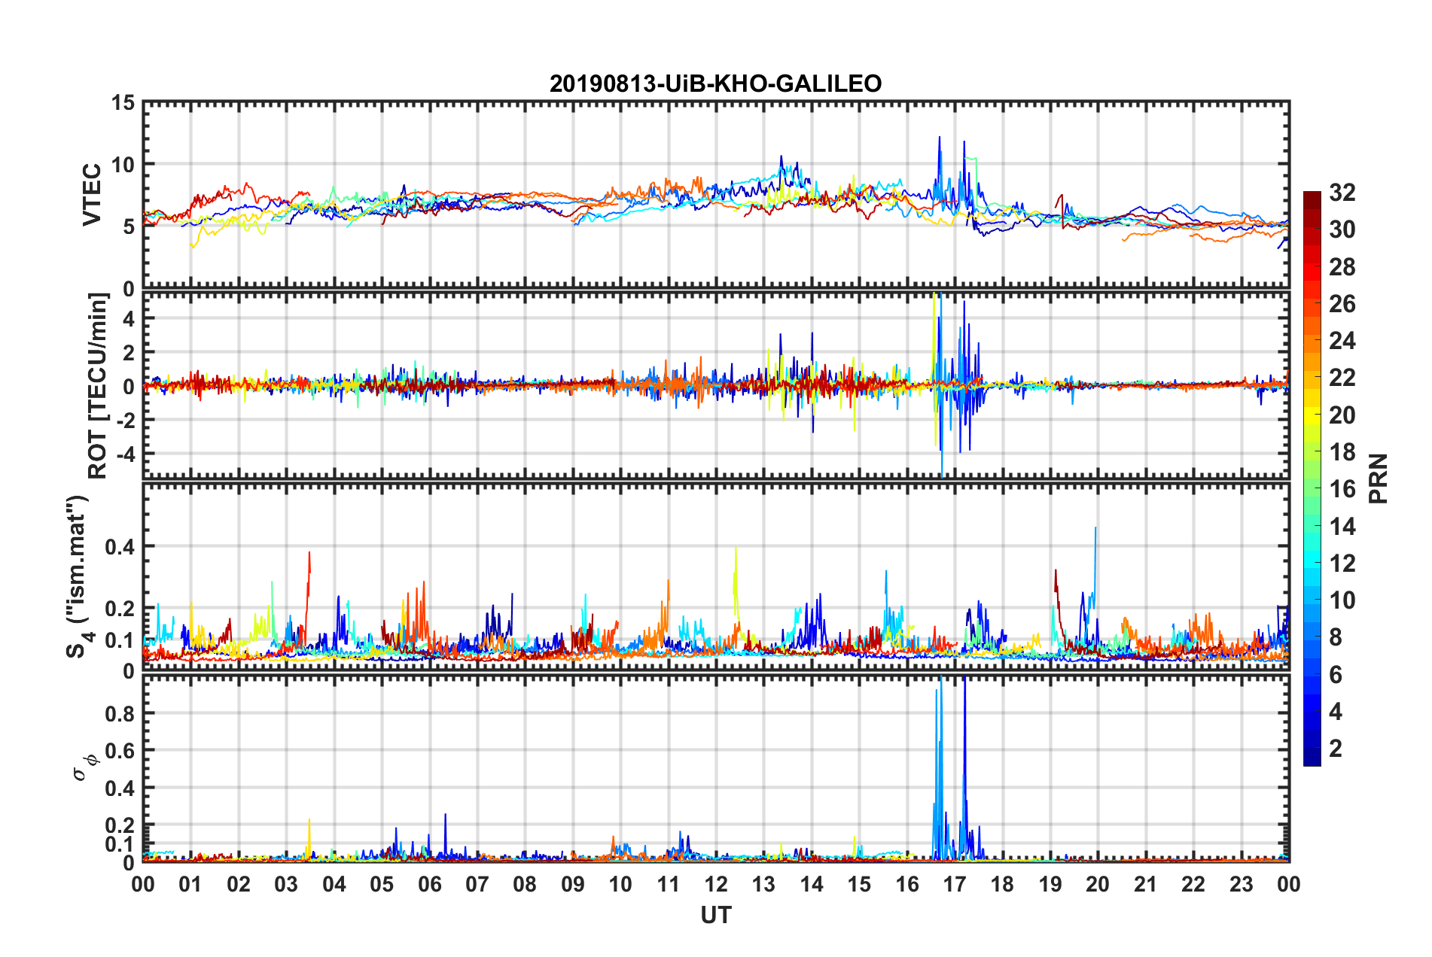Click the PRN colorbar strip
Image resolution: width=1432 pixels, height=957 pixels.
[1312, 478]
